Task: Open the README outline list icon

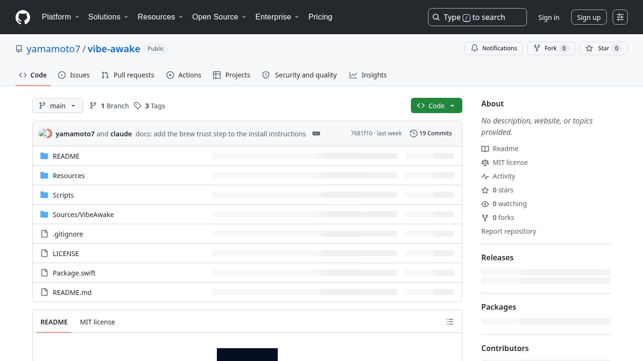Action: pos(450,322)
